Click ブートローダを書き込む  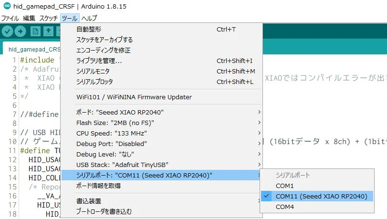(162, 211)
